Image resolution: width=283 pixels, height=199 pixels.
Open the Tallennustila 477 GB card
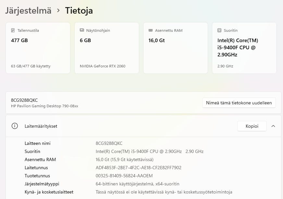click(x=38, y=48)
